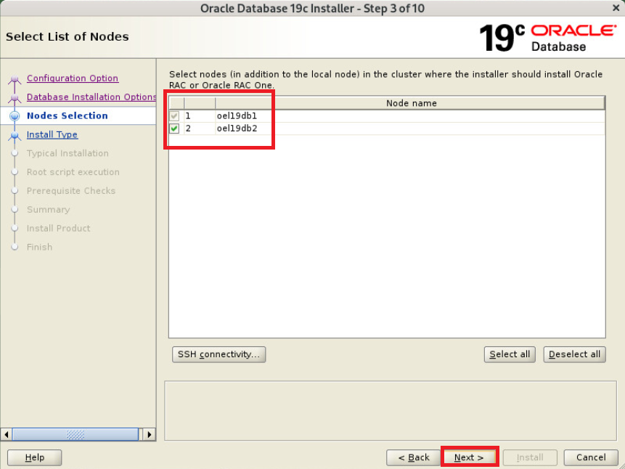Viewport: 625px width, 469px height.
Task: Click the Install Product step label
Action: coord(59,228)
